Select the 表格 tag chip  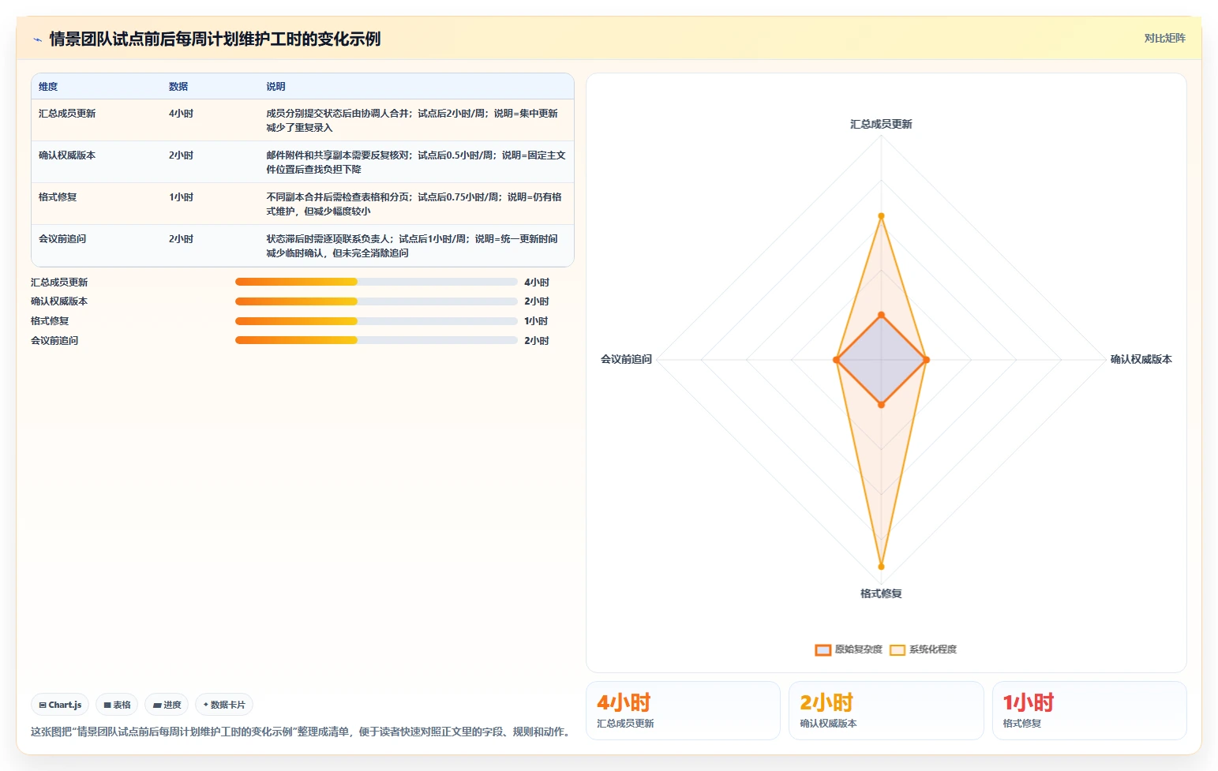pyautogui.click(x=117, y=705)
